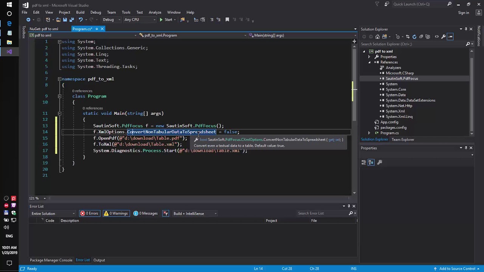Open the Package Manager Console tab
This screenshot has height=272, width=484.
click(51, 260)
